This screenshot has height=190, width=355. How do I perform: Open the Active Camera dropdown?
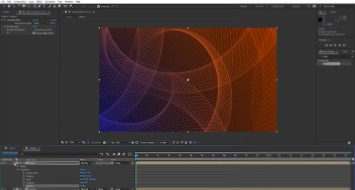click(149, 142)
